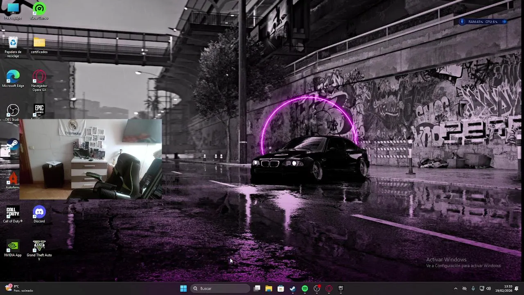Viewport: 524px width, 295px height.
Task: Select the Epic Games desktop shortcut
Action: point(39,111)
